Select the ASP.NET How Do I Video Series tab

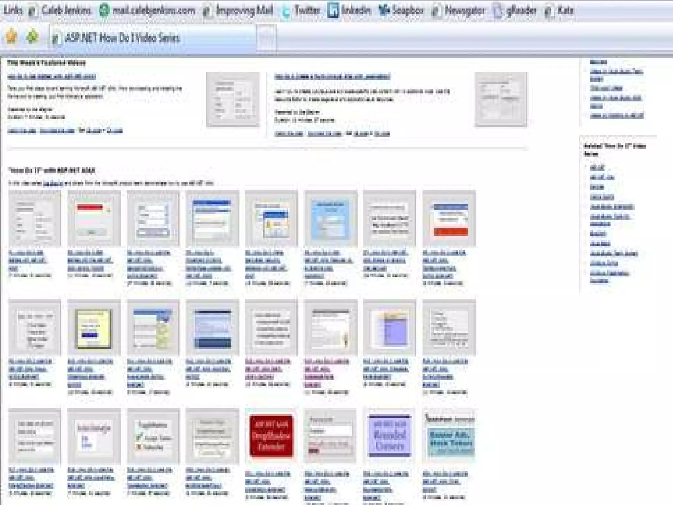(122, 38)
